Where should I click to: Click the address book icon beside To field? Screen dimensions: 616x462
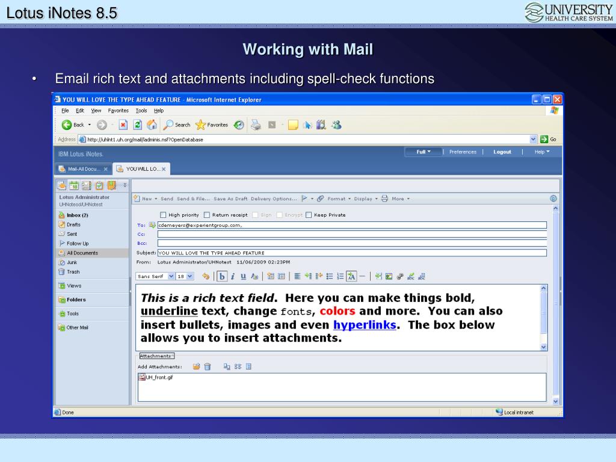[152, 225]
